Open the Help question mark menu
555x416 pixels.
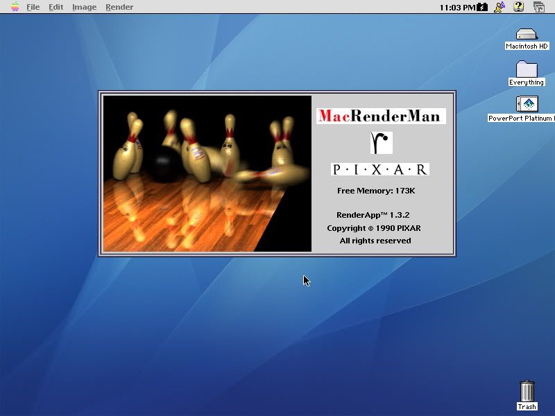click(x=518, y=7)
